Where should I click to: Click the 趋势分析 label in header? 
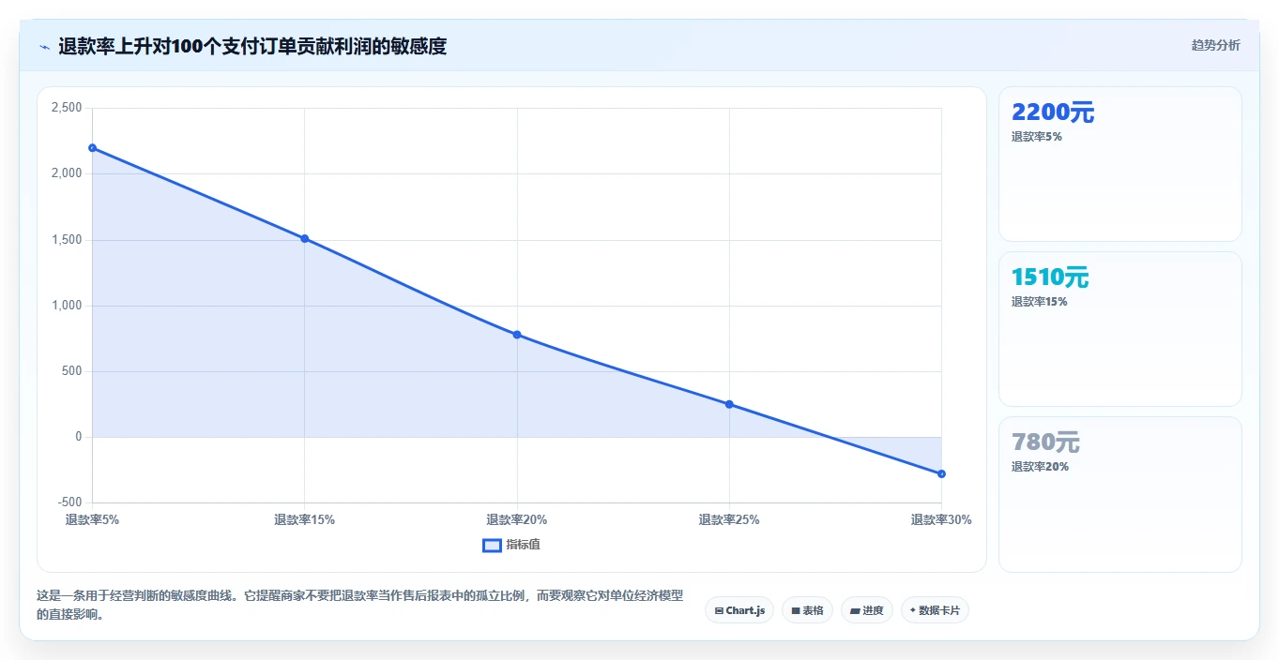[x=1215, y=45]
